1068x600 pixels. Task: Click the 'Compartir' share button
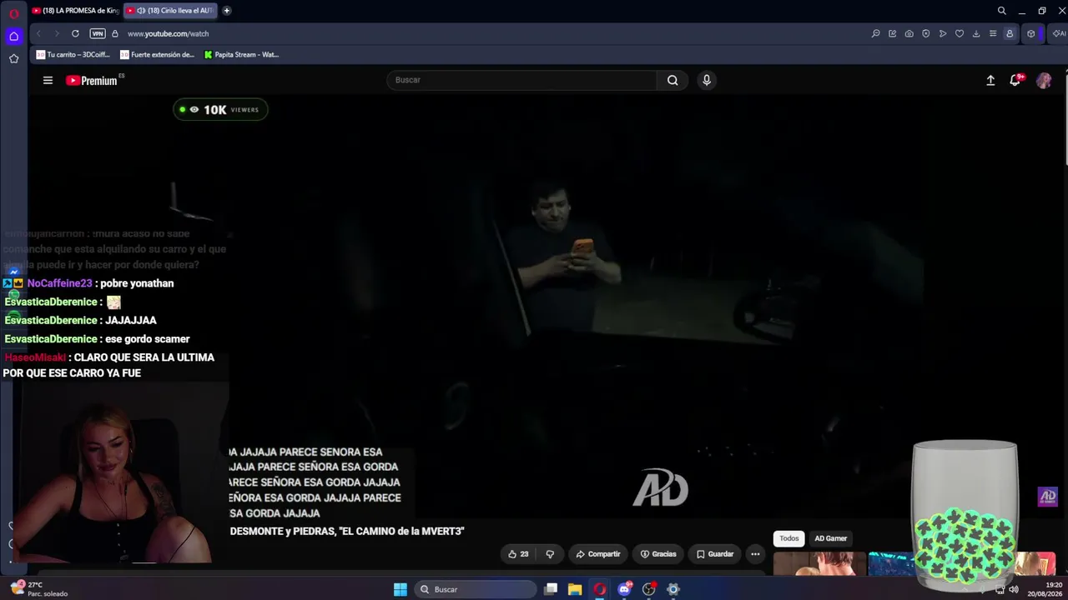pos(598,554)
